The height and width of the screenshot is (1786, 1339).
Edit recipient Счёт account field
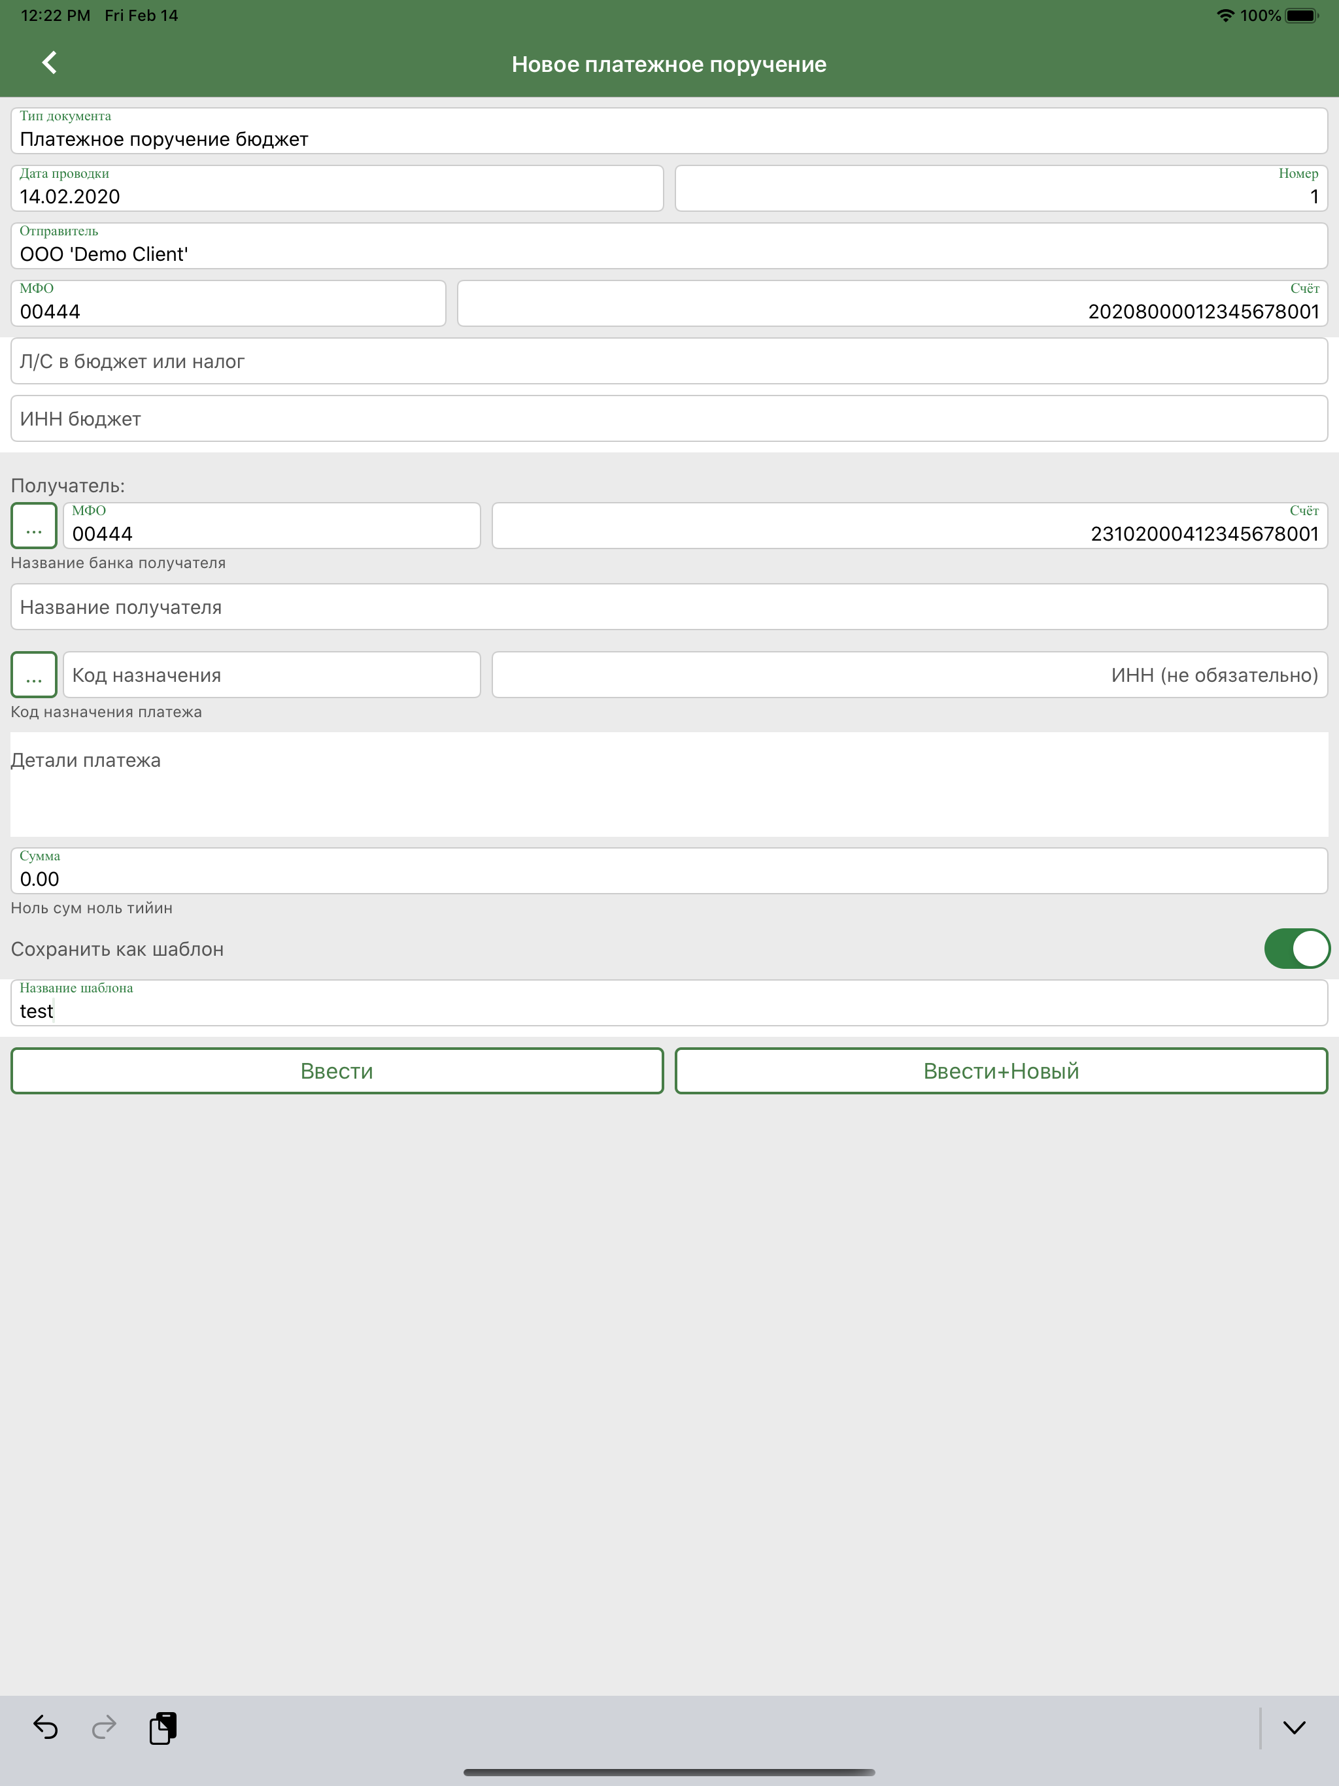tap(910, 526)
